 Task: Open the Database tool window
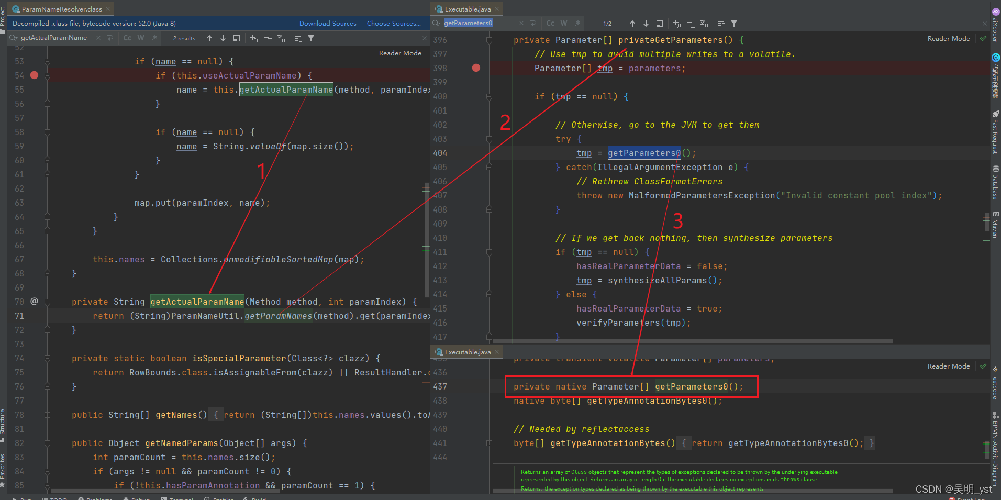[x=995, y=183]
